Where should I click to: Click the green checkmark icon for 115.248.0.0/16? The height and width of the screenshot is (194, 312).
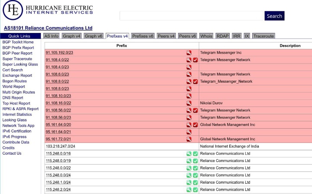click(x=195, y=154)
